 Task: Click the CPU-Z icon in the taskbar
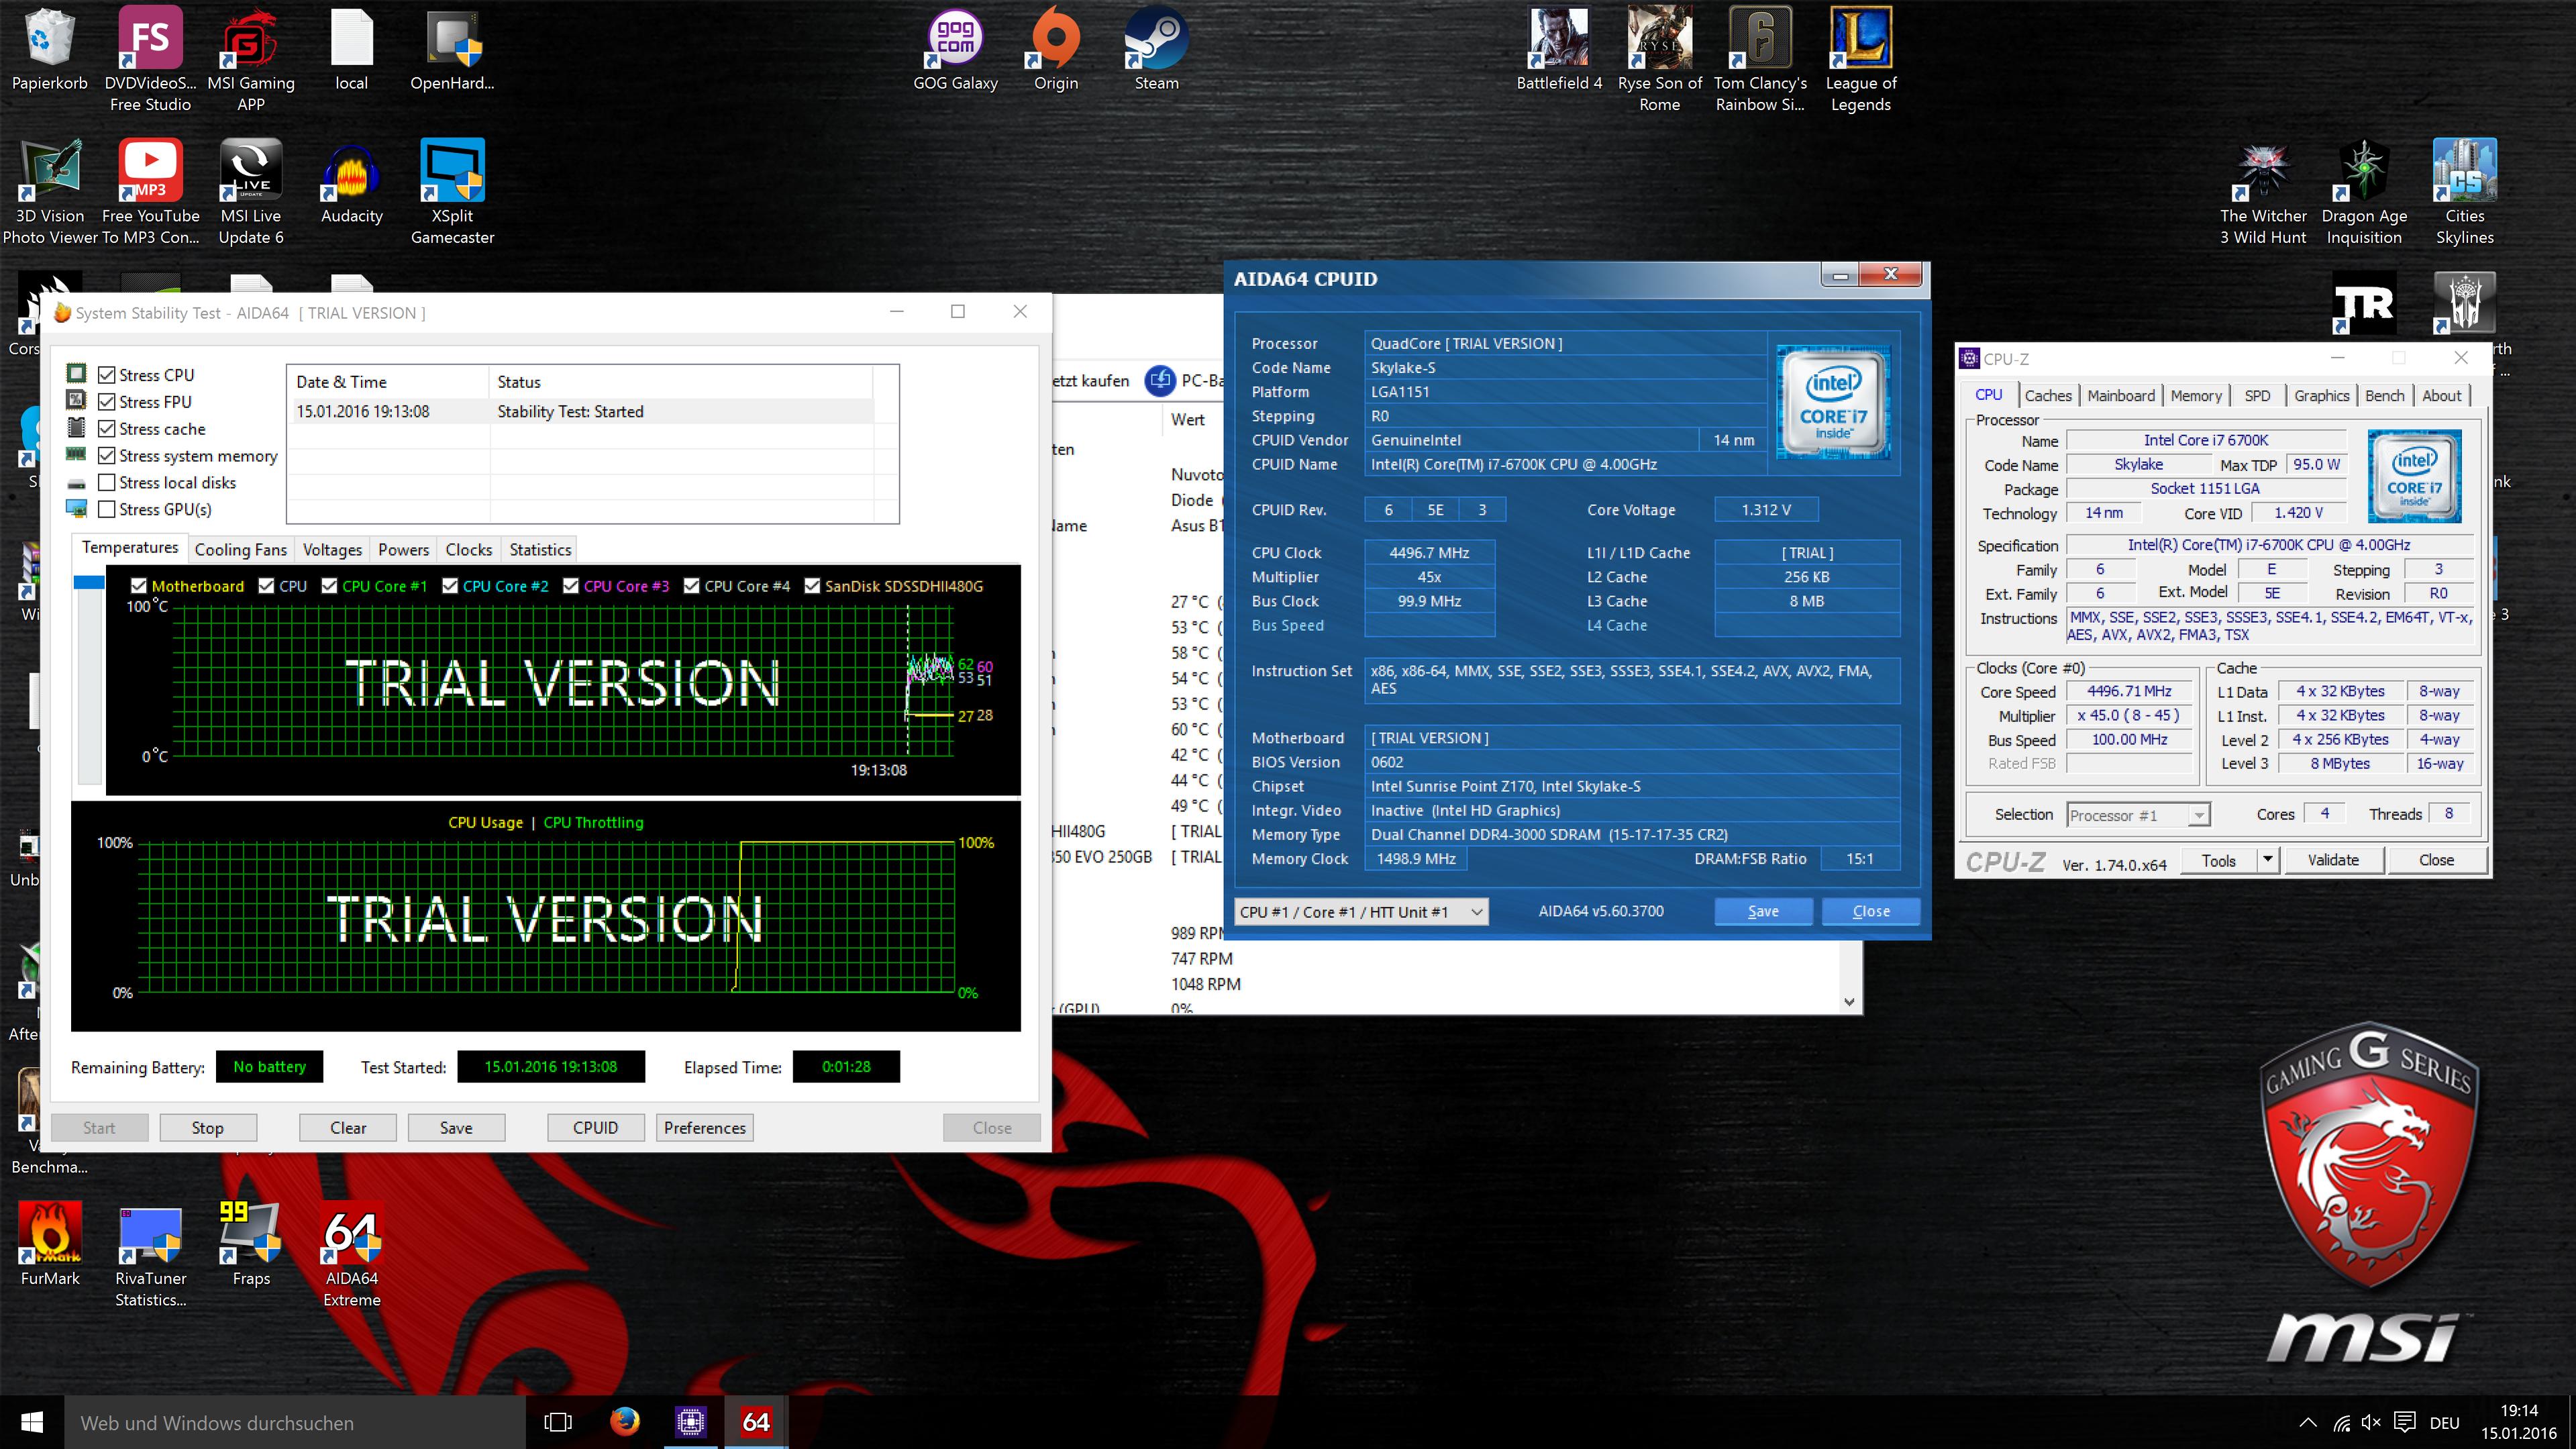(690, 1421)
